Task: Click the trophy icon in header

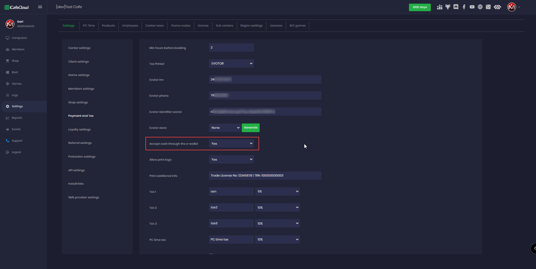Action: (x=448, y=7)
